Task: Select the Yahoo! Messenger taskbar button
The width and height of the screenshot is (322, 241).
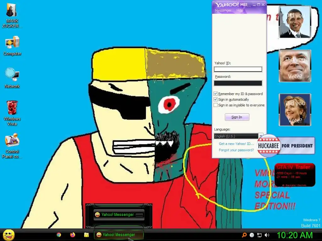Action: pos(119,235)
